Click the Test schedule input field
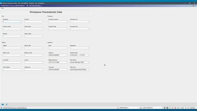 (12, 69)
